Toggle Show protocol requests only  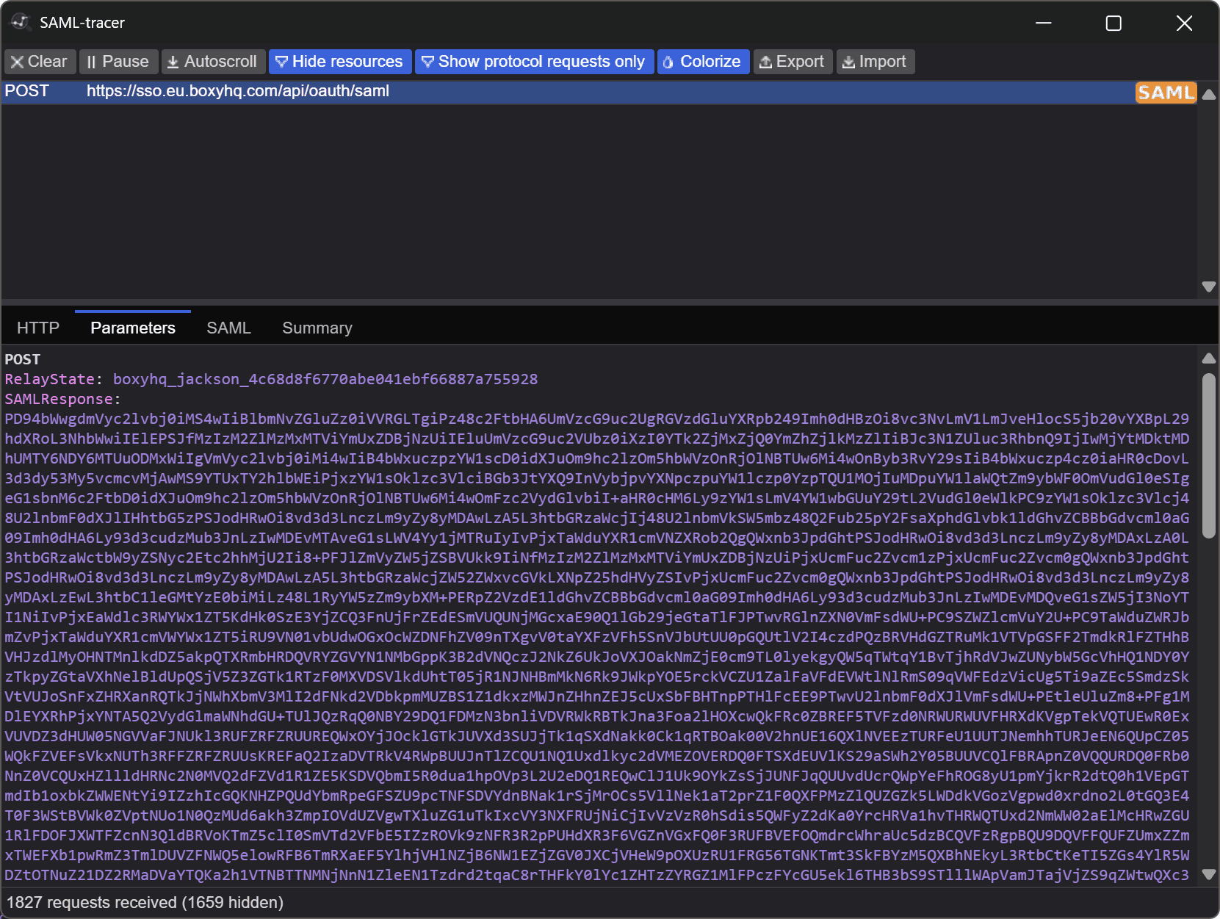tap(534, 62)
